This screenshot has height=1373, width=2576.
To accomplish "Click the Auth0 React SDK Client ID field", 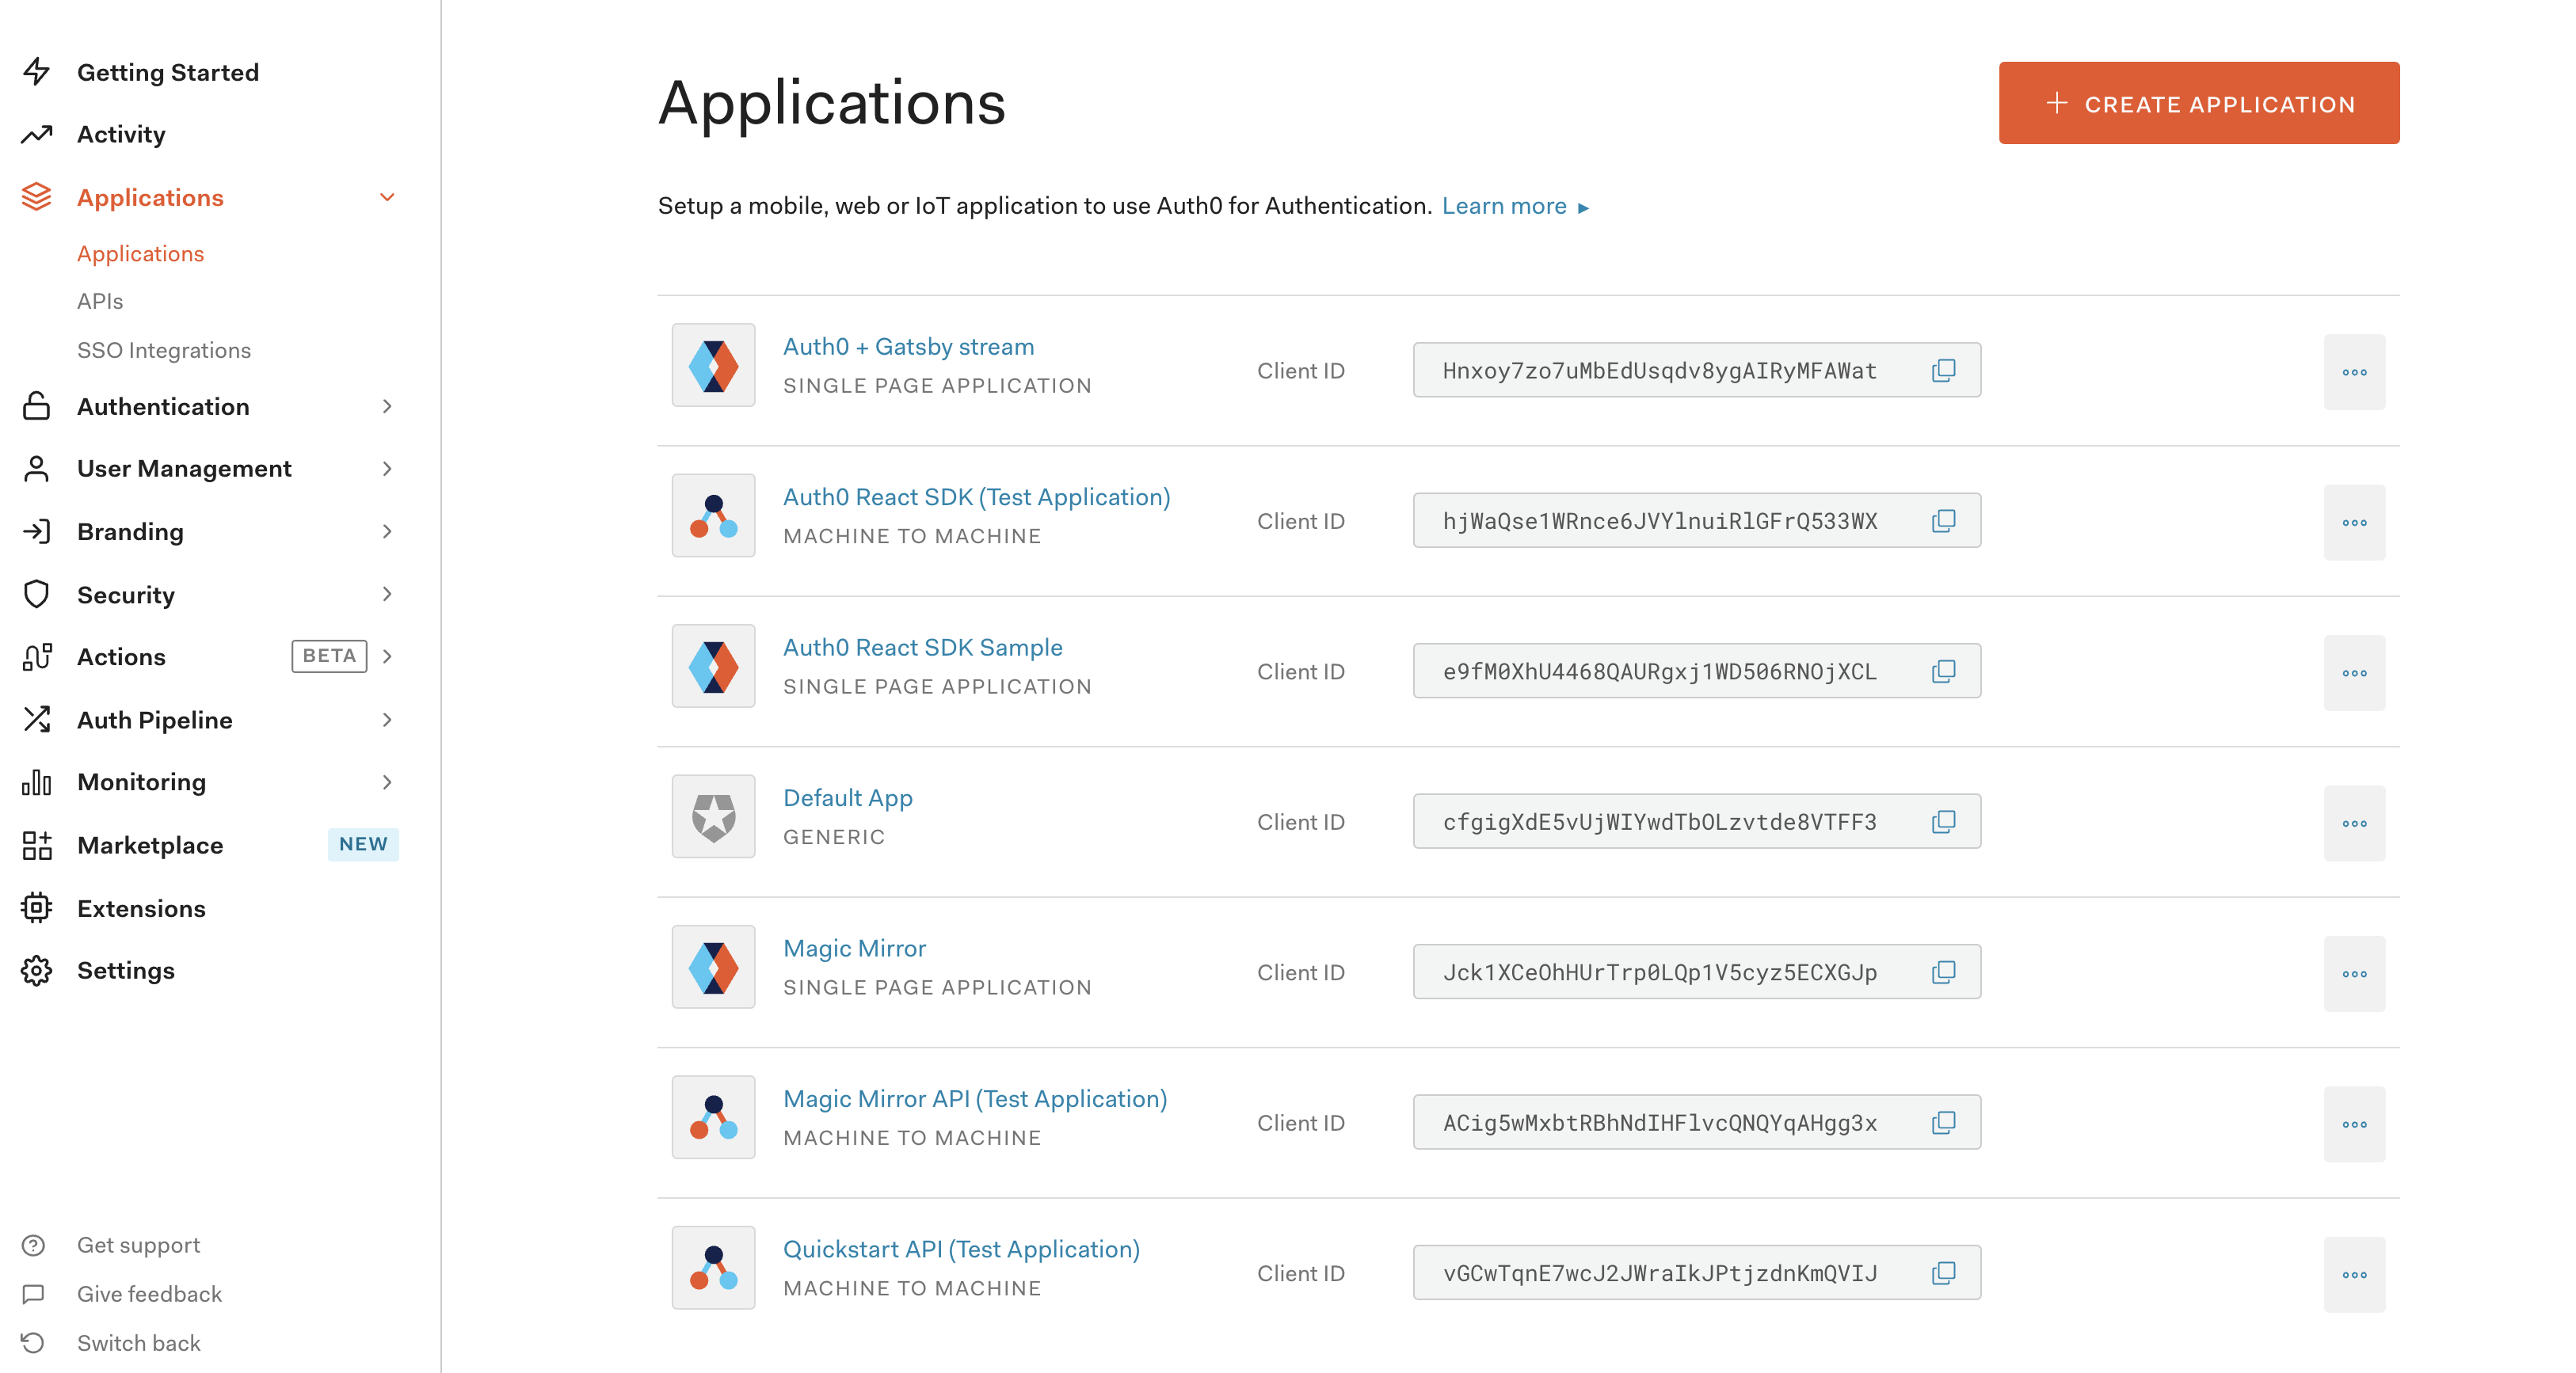I will tap(1660, 521).
